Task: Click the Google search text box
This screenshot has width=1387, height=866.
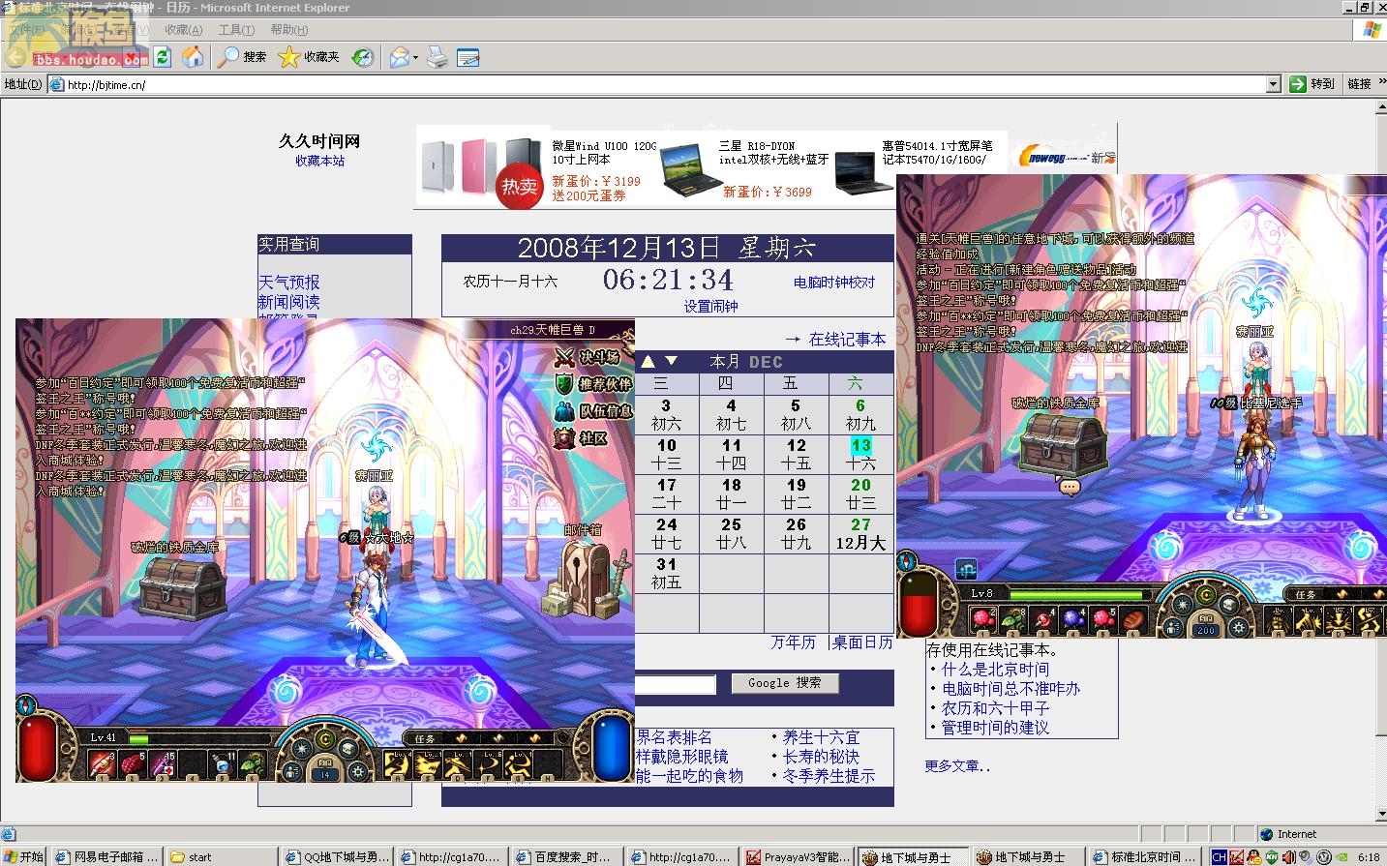Action: point(675,685)
